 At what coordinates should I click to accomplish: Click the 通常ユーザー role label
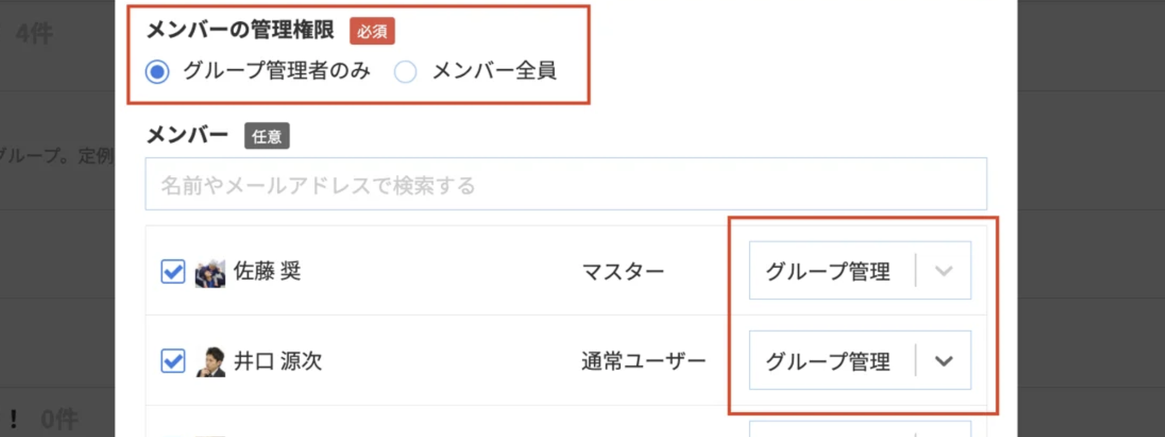pyautogui.click(x=644, y=361)
